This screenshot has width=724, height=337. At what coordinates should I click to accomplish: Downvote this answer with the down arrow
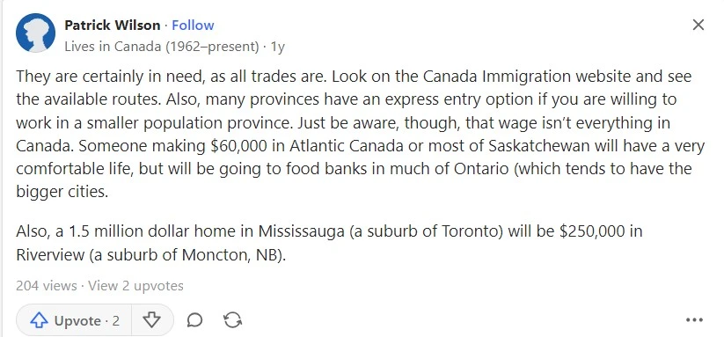151,320
